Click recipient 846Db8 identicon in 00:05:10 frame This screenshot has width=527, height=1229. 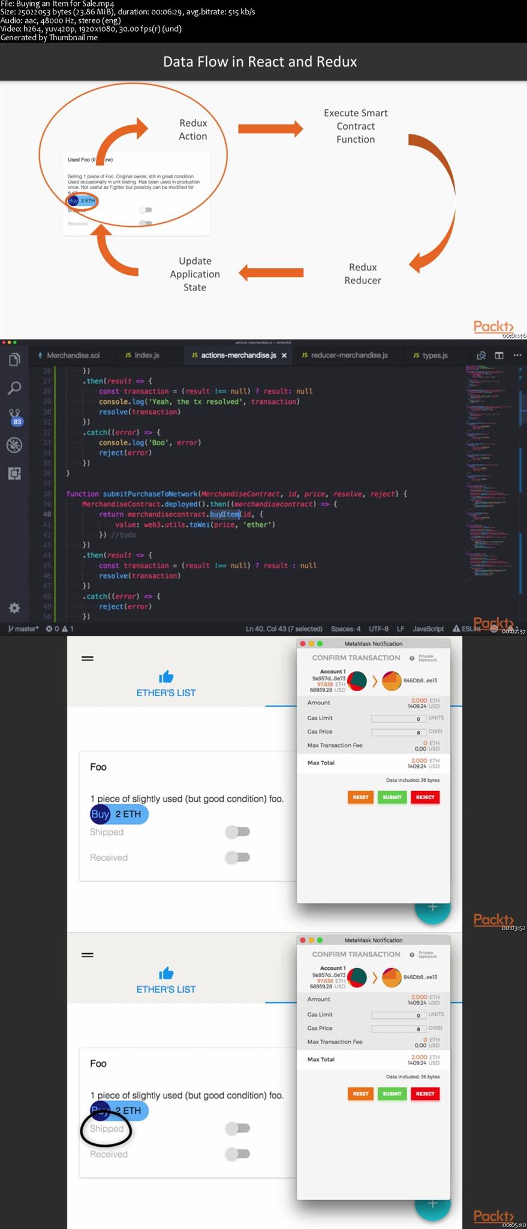coord(392,978)
